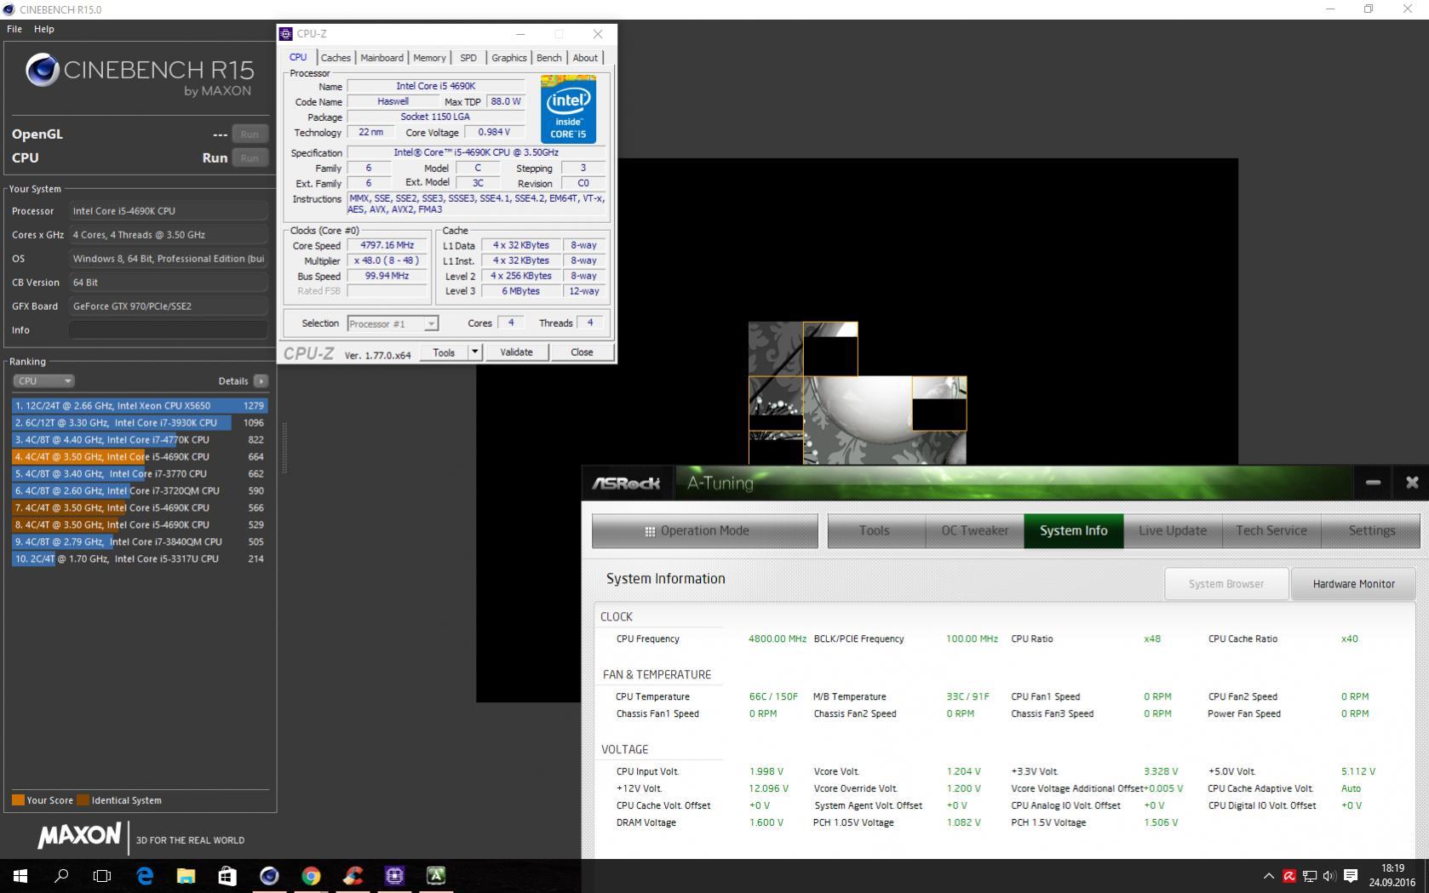Minimize the A-Tuning window
Viewport: 1429px width, 893px height.
1373,483
